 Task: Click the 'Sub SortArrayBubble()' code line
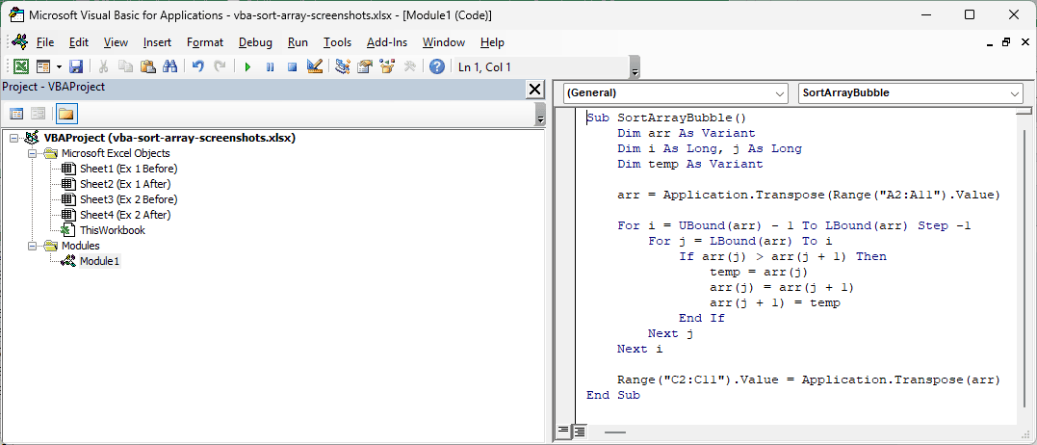click(x=666, y=118)
